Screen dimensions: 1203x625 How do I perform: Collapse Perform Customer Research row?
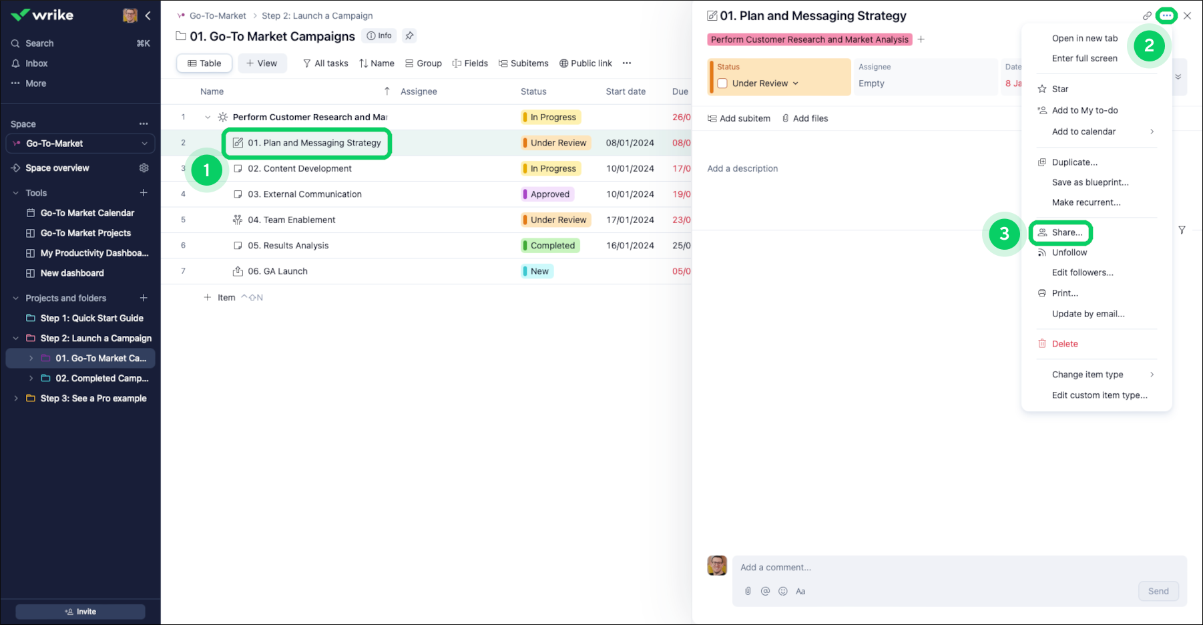click(208, 118)
